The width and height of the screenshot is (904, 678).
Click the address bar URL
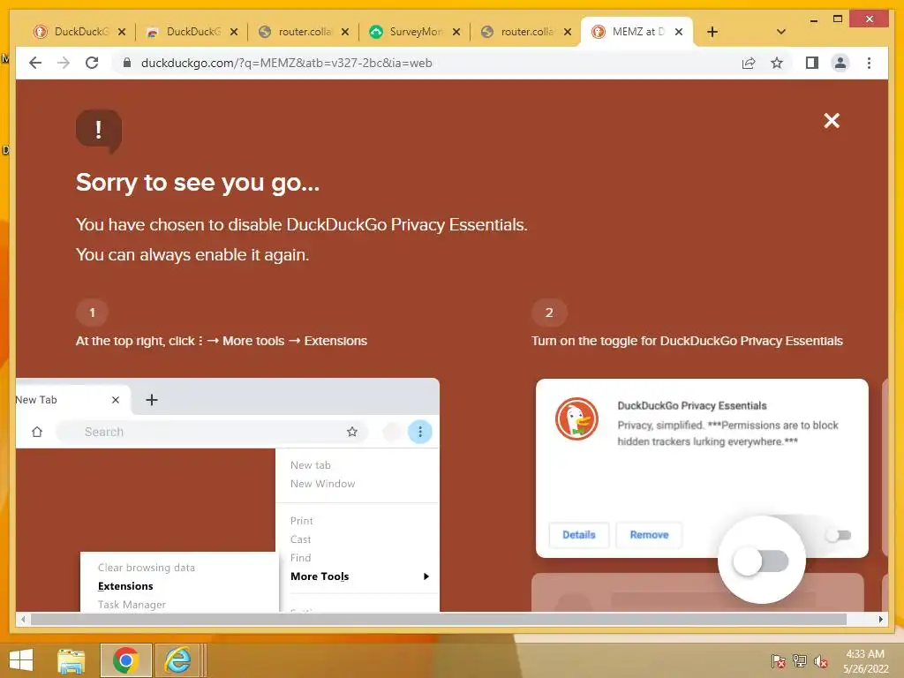[x=287, y=63]
